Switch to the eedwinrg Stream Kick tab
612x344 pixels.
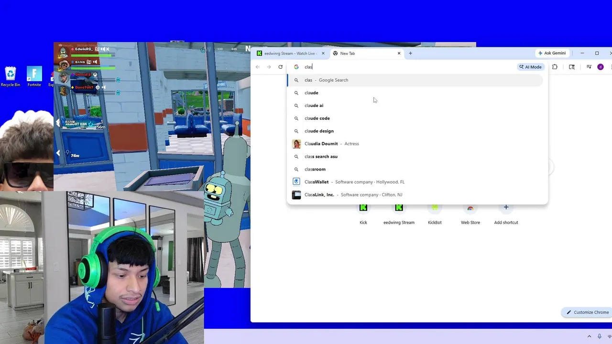tap(291, 54)
